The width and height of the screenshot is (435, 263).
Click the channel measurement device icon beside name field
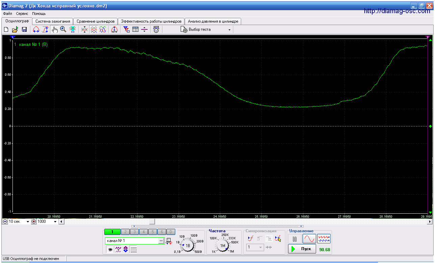(x=169, y=241)
